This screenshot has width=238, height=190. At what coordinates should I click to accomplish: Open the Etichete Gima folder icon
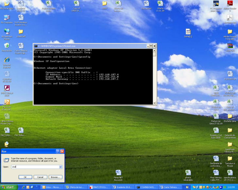tap(230, 116)
